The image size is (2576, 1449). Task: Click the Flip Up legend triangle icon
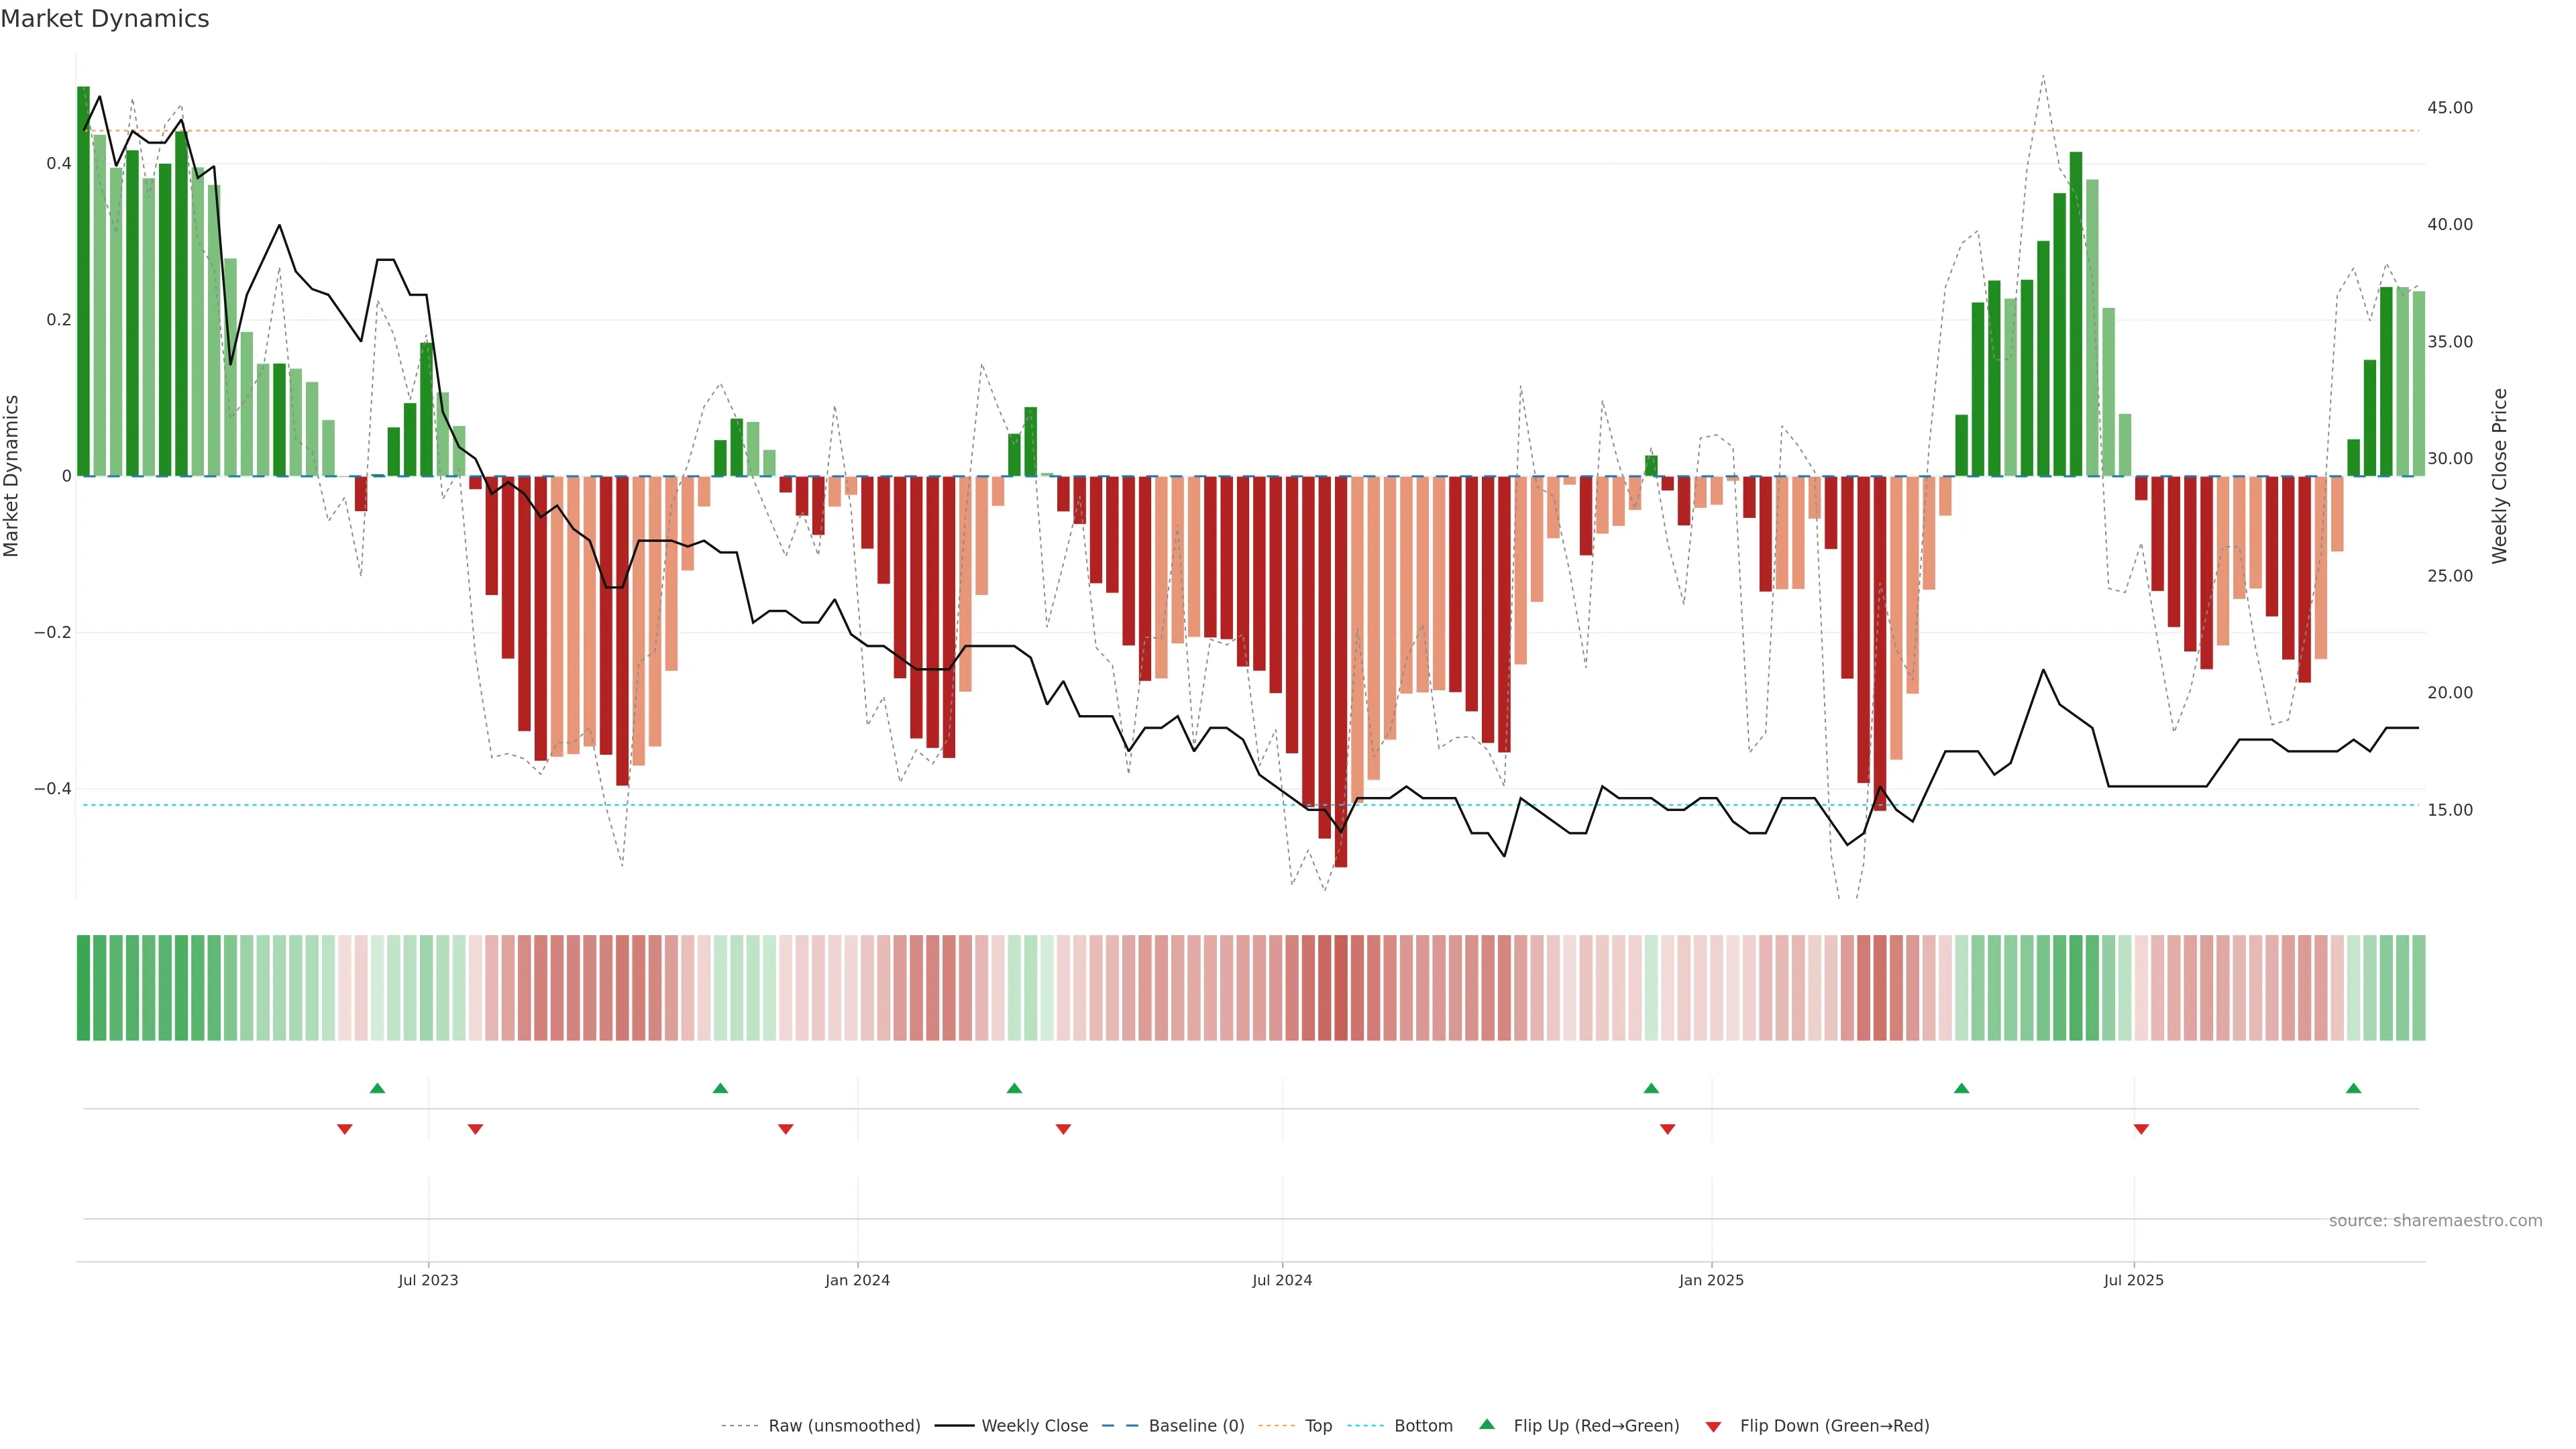tap(1487, 1425)
